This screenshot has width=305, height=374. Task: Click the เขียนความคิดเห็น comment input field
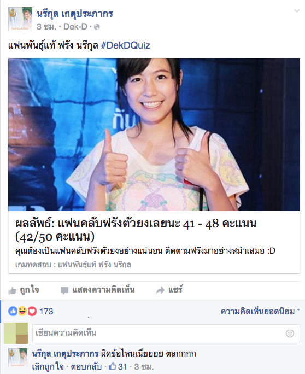click(x=166, y=334)
